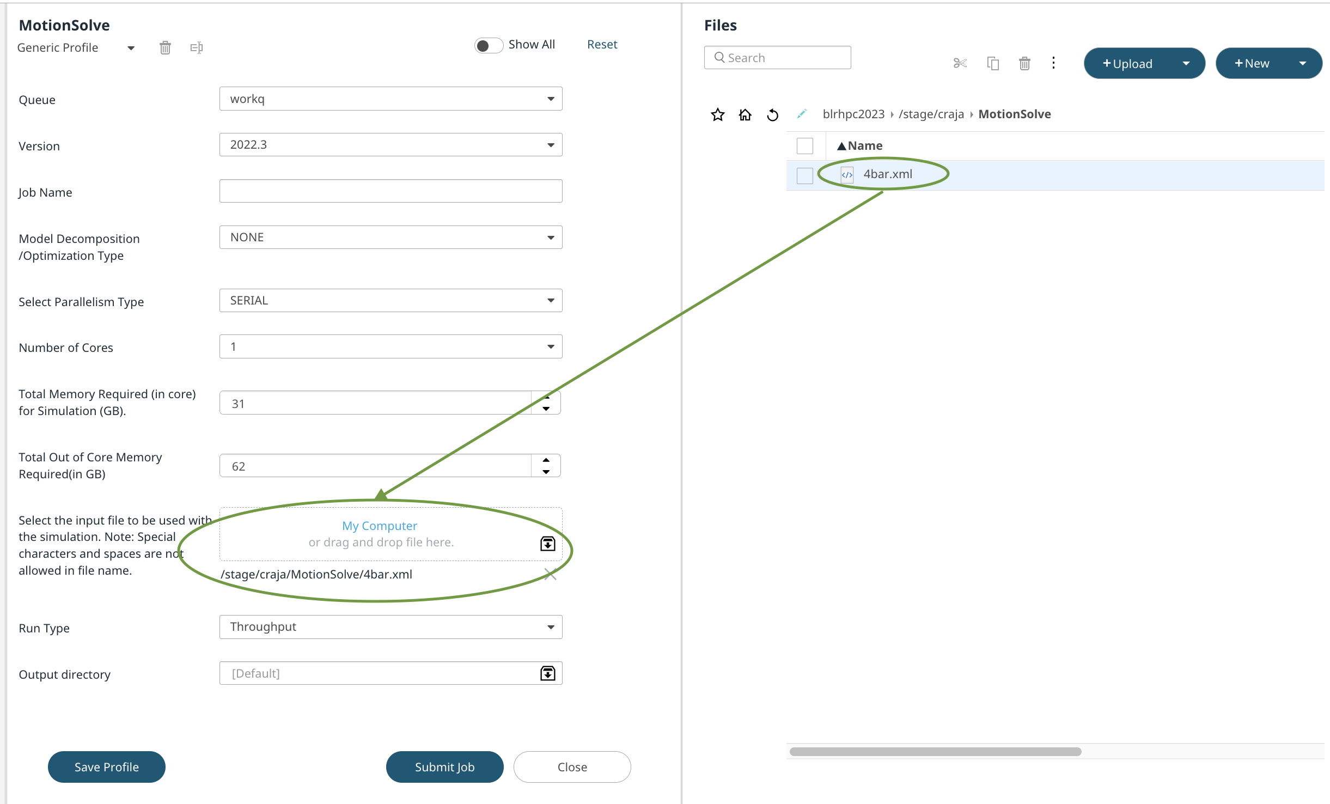Click the favorites star icon
Image resolution: width=1330 pixels, height=804 pixels.
718,114
